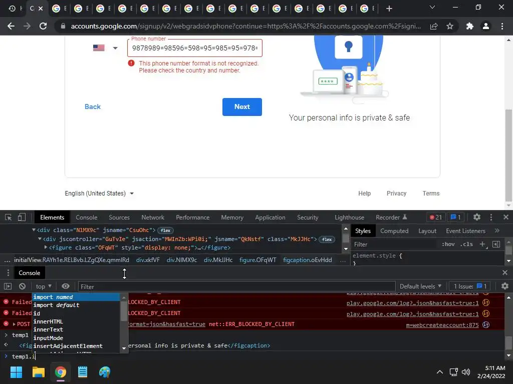
Task: Open the console settings gear icon
Action: tap(505, 286)
